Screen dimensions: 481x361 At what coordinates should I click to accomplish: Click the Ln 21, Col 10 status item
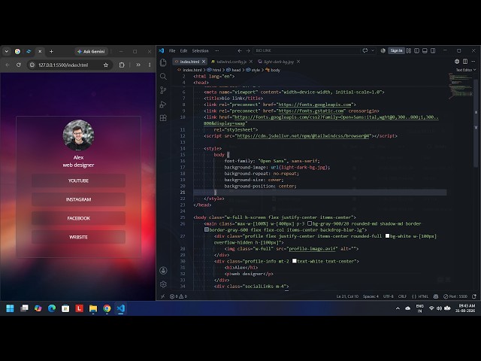tap(347, 296)
